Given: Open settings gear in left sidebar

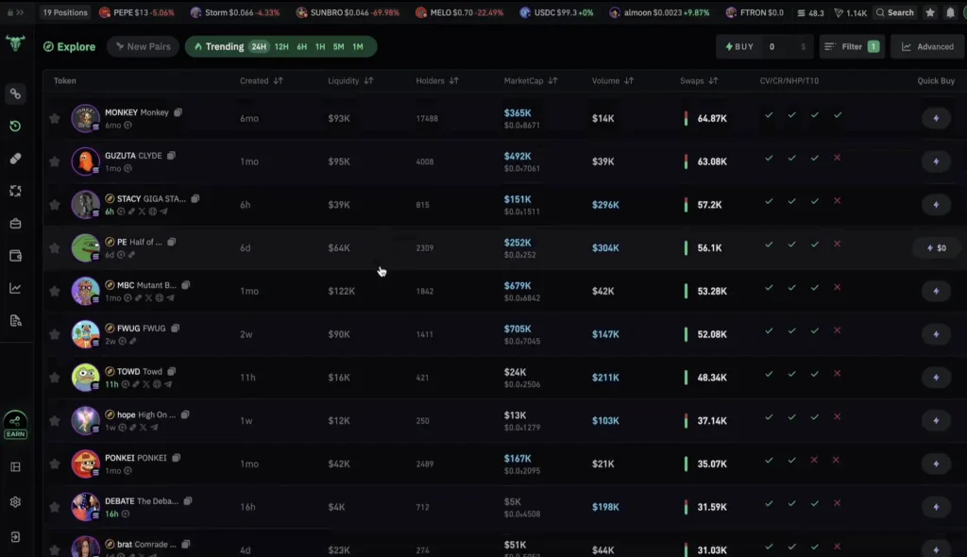Looking at the screenshot, I should pos(15,502).
